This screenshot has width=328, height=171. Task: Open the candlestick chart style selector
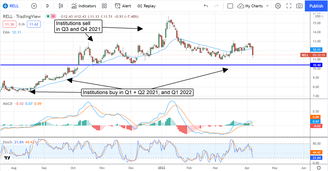pos(61,6)
